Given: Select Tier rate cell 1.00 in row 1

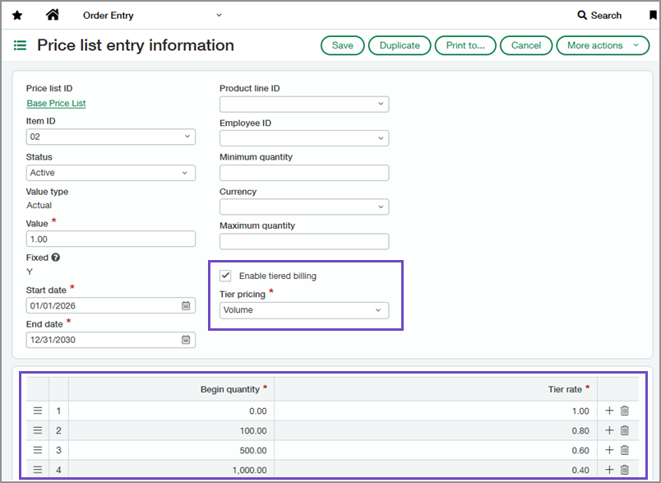Looking at the screenshot, I should pos(436,411).
